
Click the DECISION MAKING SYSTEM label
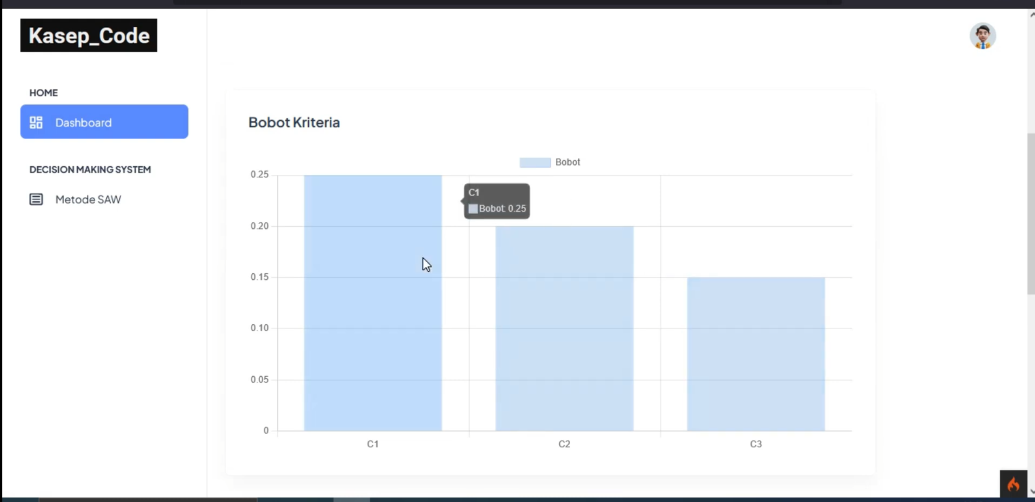tap(90, 170)
